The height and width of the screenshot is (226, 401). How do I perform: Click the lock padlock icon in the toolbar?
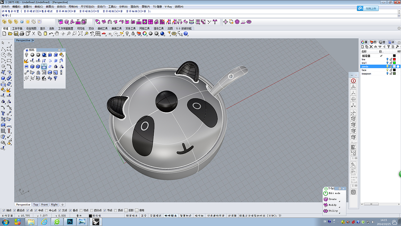[133, 34]
